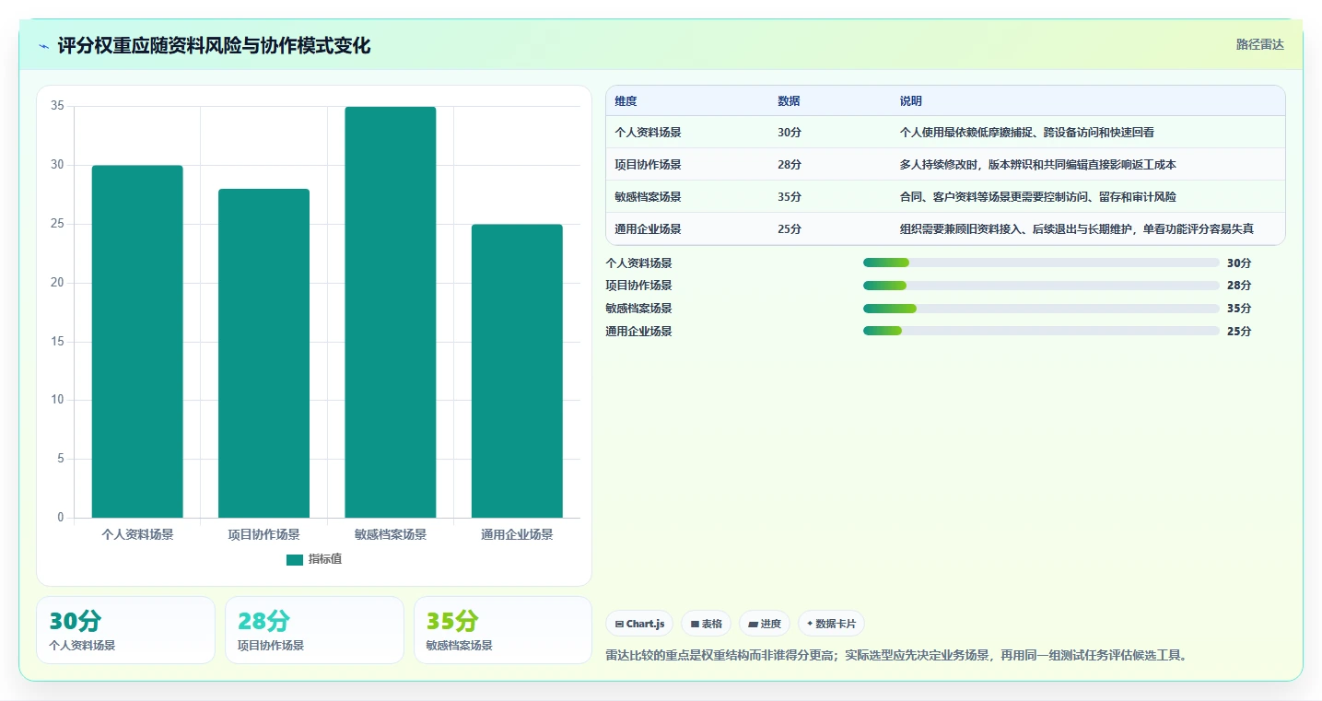Click the 35分 cell in the table
1322x701 pixels.
coord(790,197)
